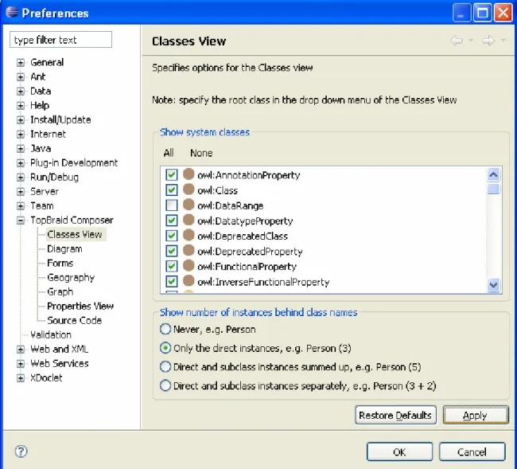Viewport: 517px width, 469px height.
Task: Uncheck owl:DeprecatedClass checkbox
Action: 172,236
